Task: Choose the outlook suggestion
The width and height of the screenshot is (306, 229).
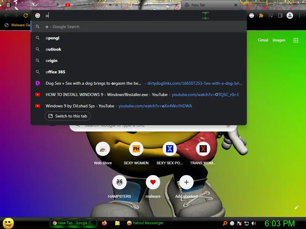Action: (x=139, y=49)
